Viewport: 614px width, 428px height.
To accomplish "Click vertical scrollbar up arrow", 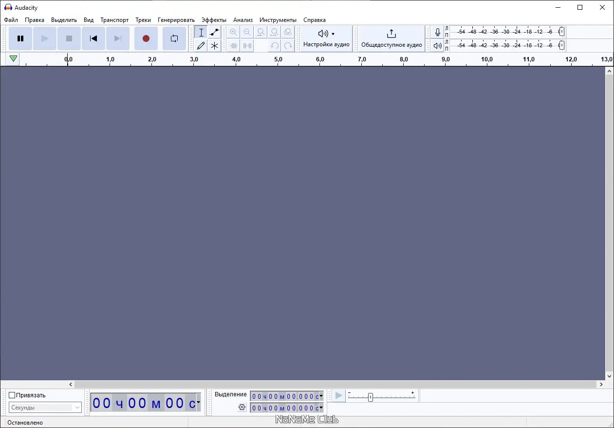I will pos(609,71).
